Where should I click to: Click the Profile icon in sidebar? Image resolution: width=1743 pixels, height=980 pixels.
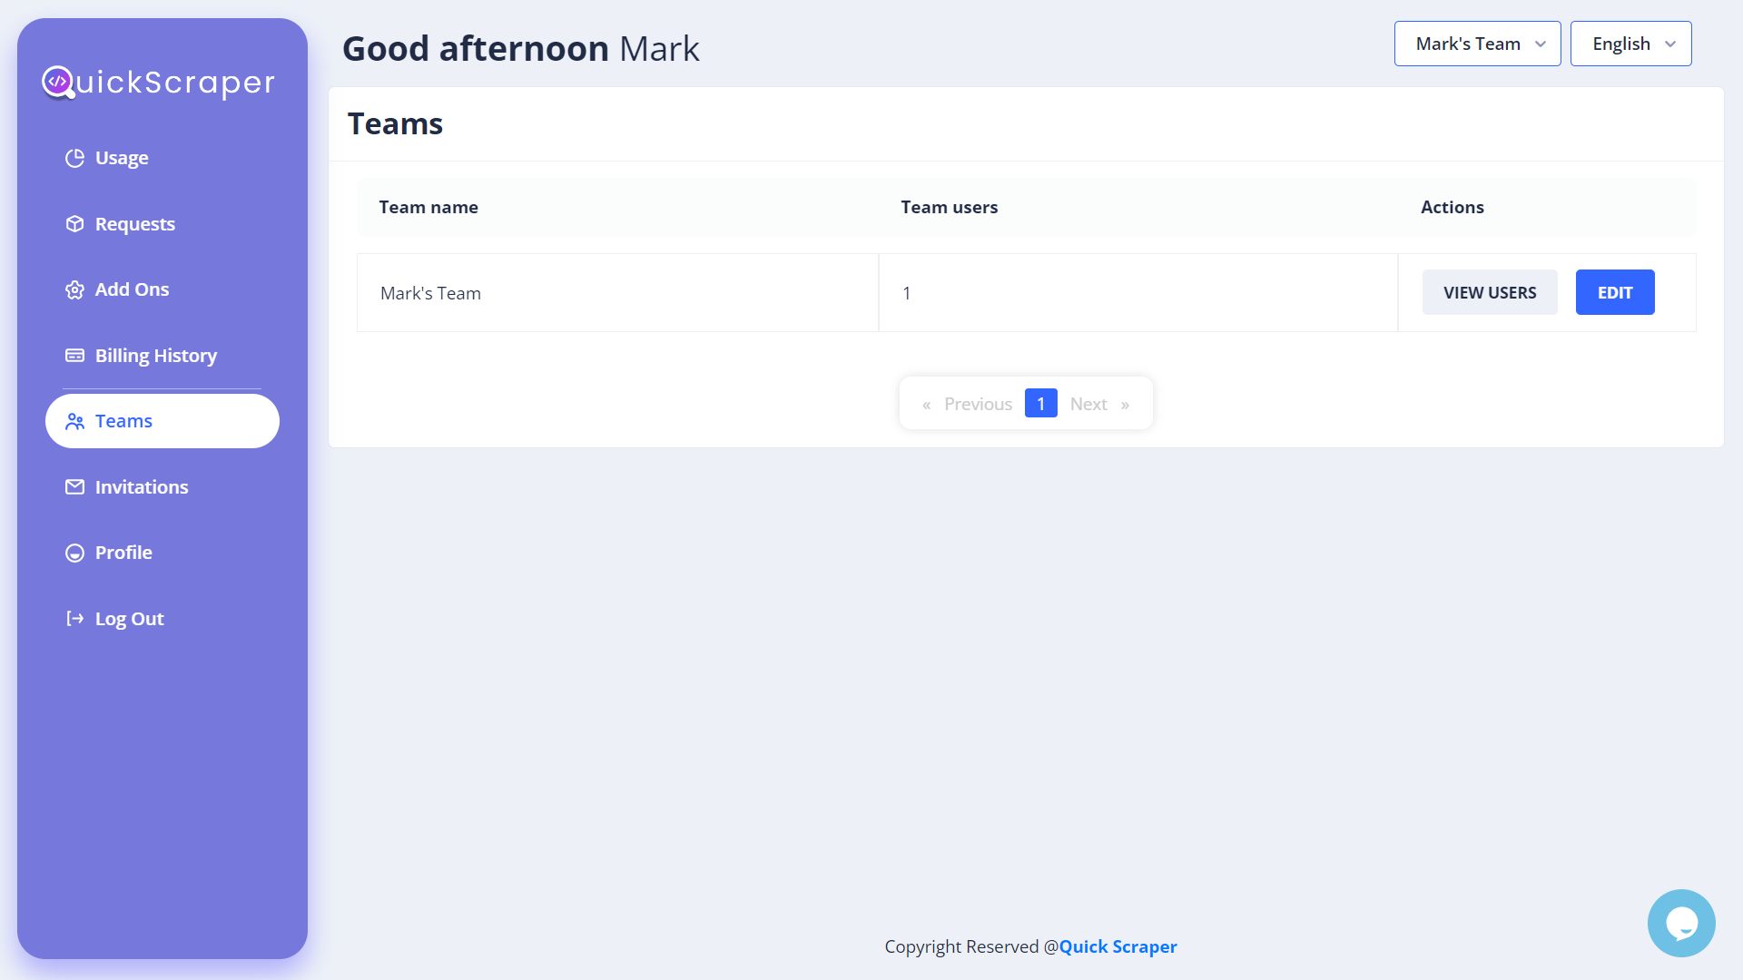coord(75,552)
